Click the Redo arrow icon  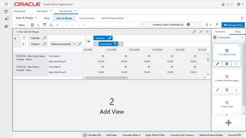pyautogui.click(x=78, y=25)
